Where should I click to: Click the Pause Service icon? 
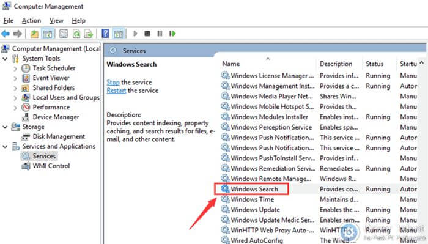point(160,34)
